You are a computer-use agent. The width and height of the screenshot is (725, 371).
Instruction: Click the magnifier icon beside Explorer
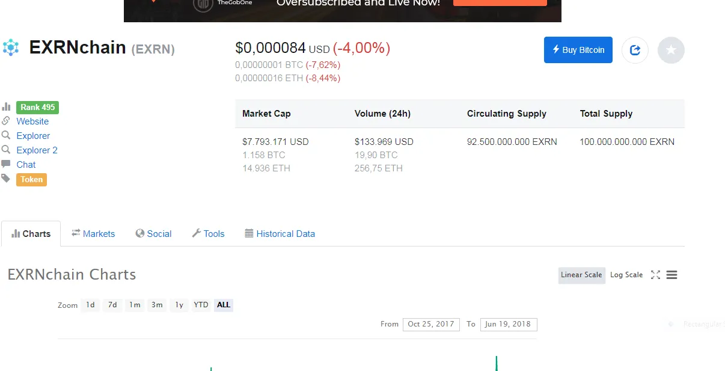[x=6, y=135]
